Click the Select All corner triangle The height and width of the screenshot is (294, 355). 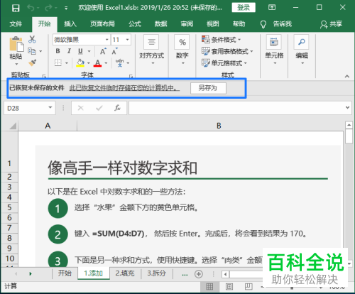[x=12, y=126]
